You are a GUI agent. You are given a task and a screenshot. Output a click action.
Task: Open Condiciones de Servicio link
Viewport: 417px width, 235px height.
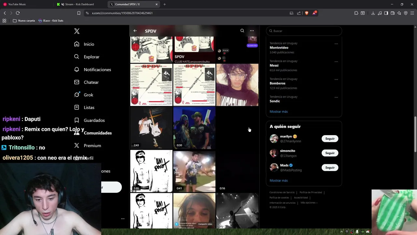[282, 193]
